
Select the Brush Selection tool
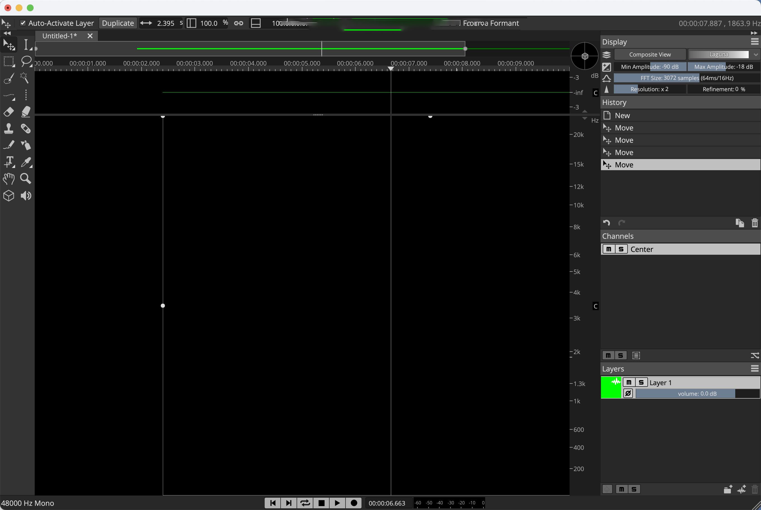click(8, 78)
